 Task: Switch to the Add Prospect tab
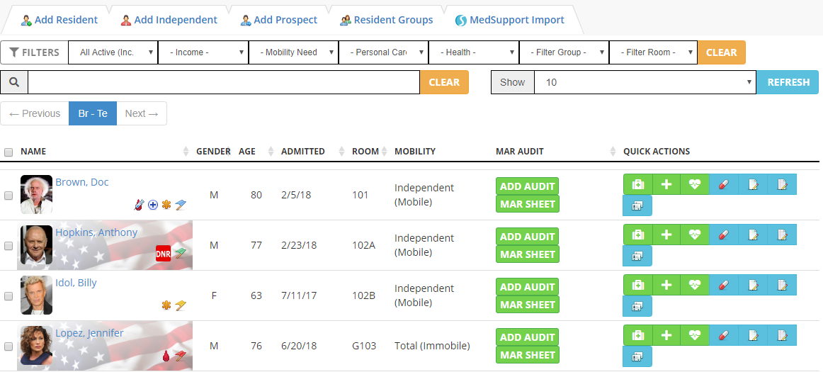(279, 20)
